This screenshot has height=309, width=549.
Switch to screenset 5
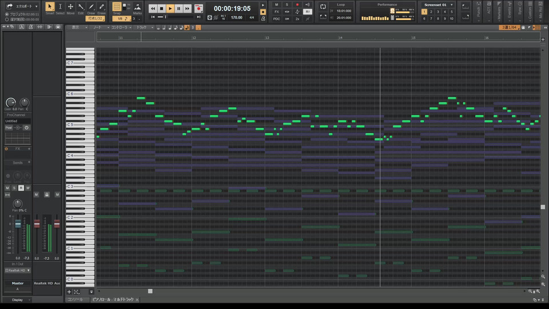(x=452, y=12)
